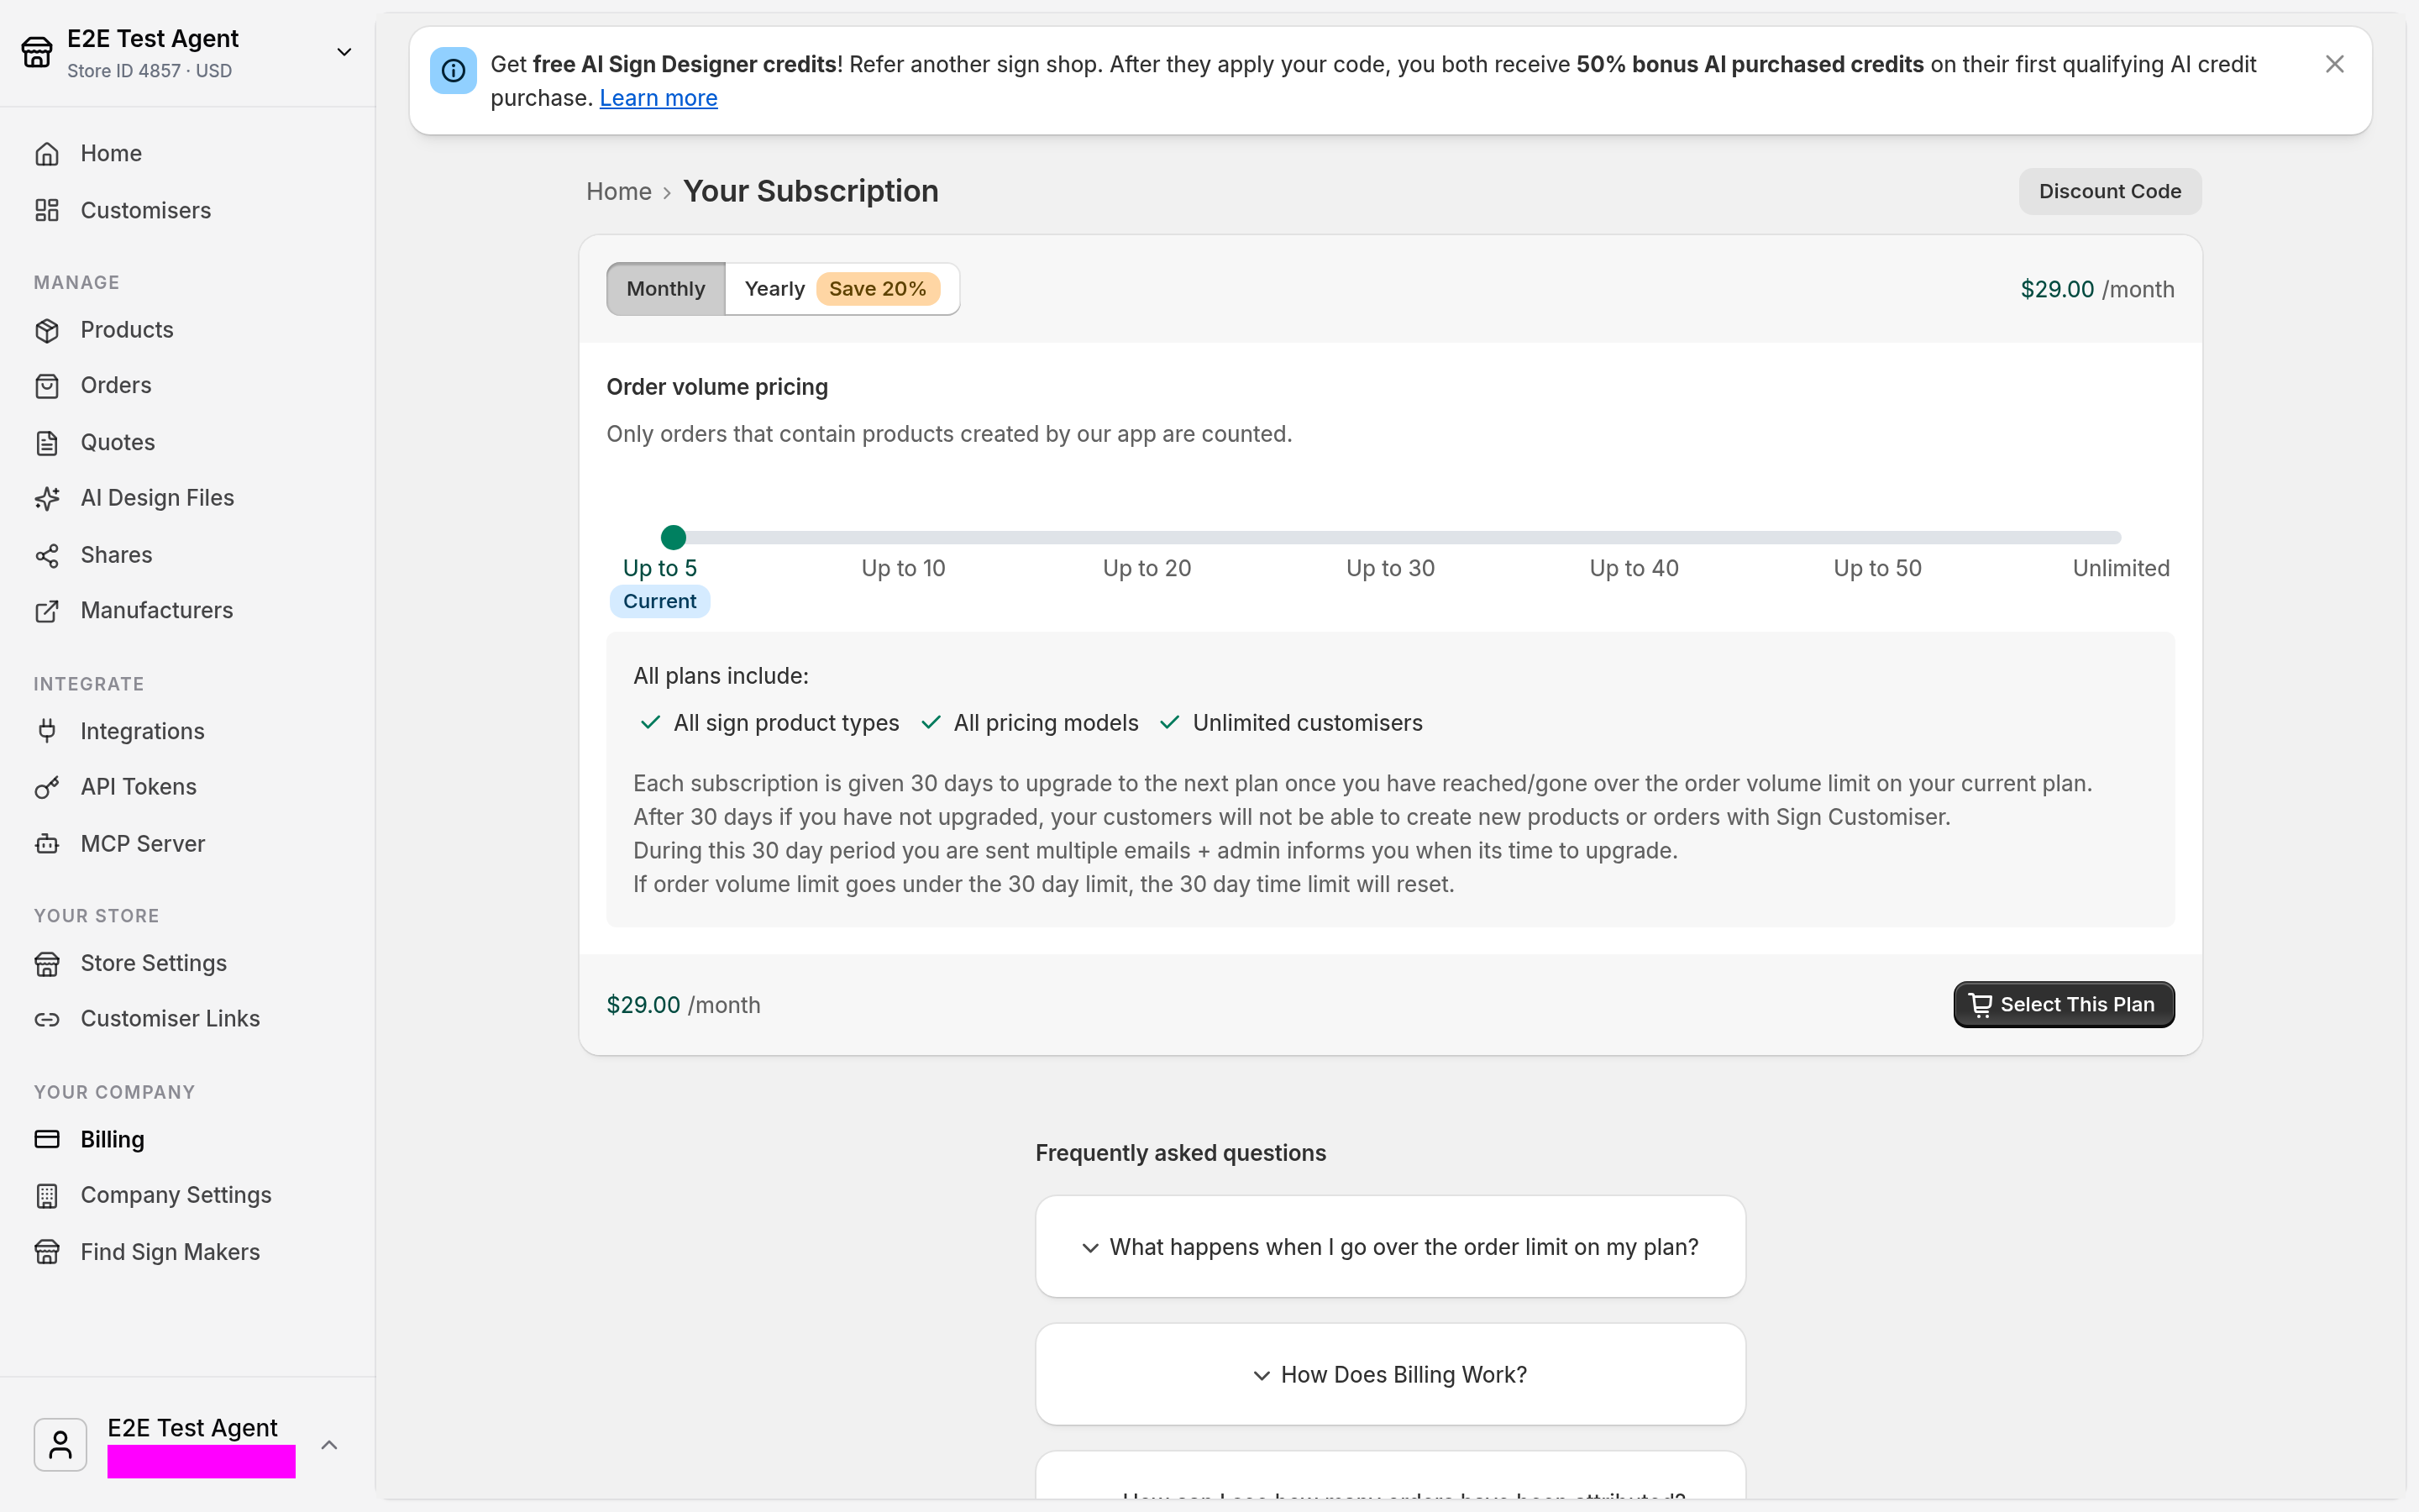Click the Store Settings storefront icon
Image resolution: width=2419 pixels, height=1512 pixels.
coord(47,963)
